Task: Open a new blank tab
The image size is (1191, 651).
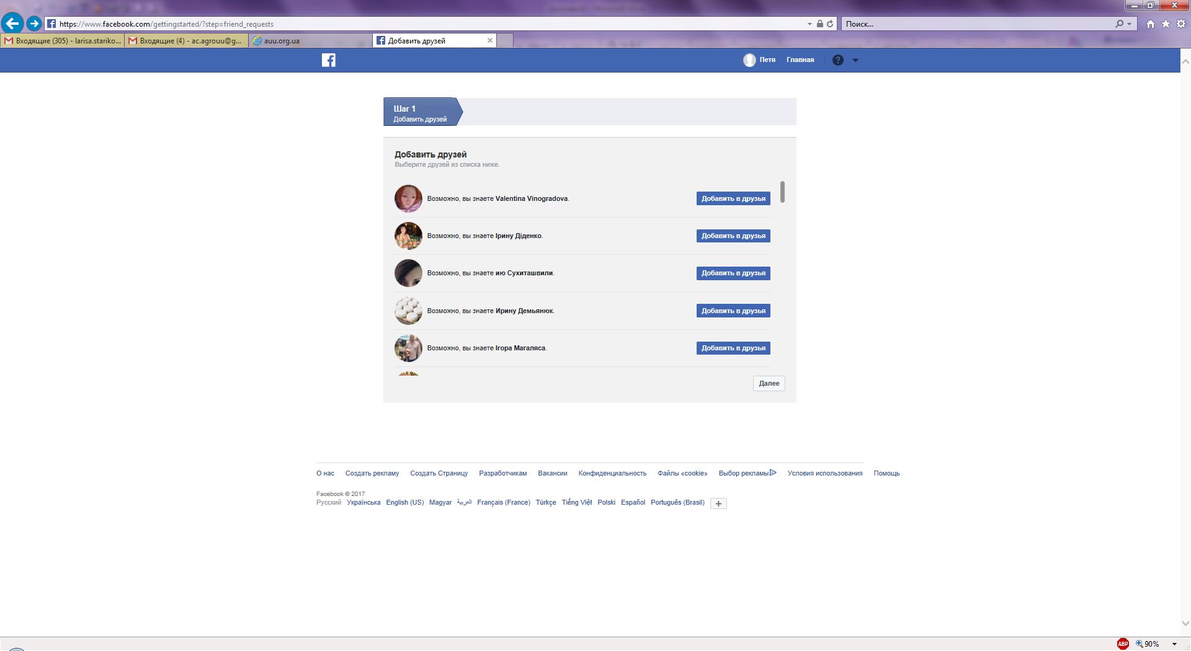Action: click(505, 41)
